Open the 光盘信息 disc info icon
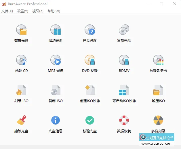 point(56,120)
